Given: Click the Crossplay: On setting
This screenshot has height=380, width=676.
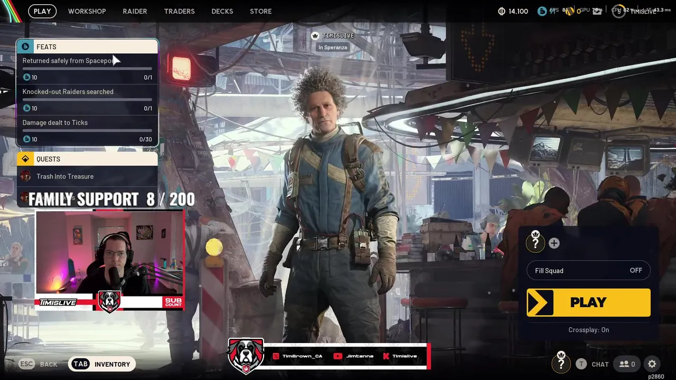Looking at the screenshot, I should [588, 330].
